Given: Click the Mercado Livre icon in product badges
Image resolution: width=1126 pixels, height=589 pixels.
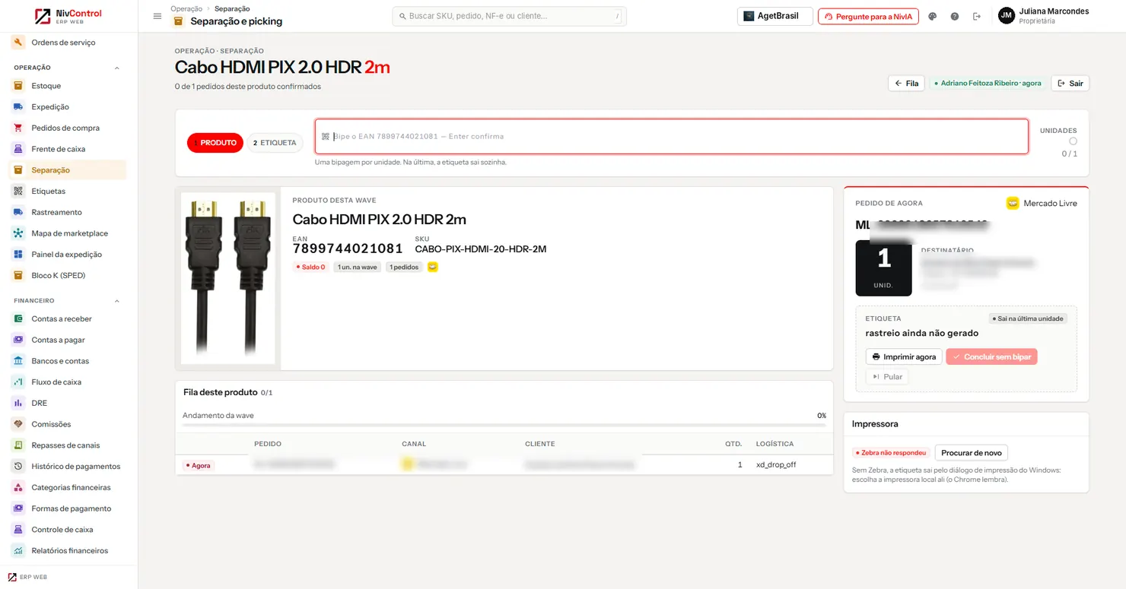Looking at the screenshot, I should [x=433, y=267].
